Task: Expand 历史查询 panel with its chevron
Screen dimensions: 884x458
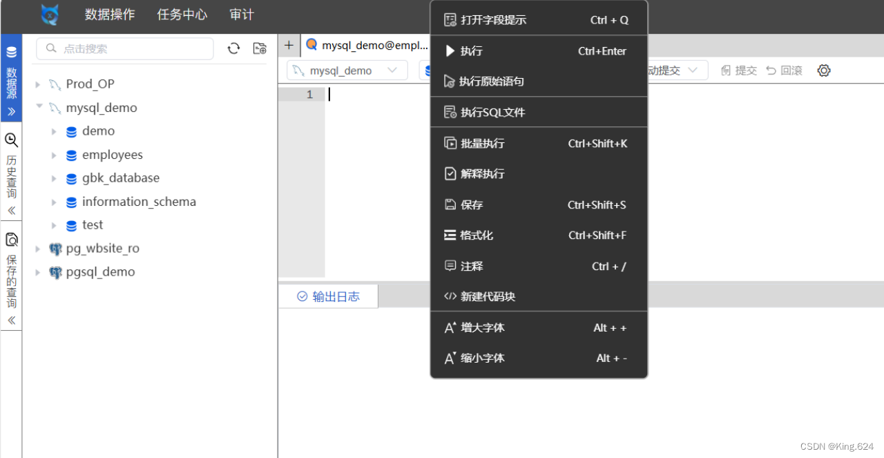Action: (11, 211)
